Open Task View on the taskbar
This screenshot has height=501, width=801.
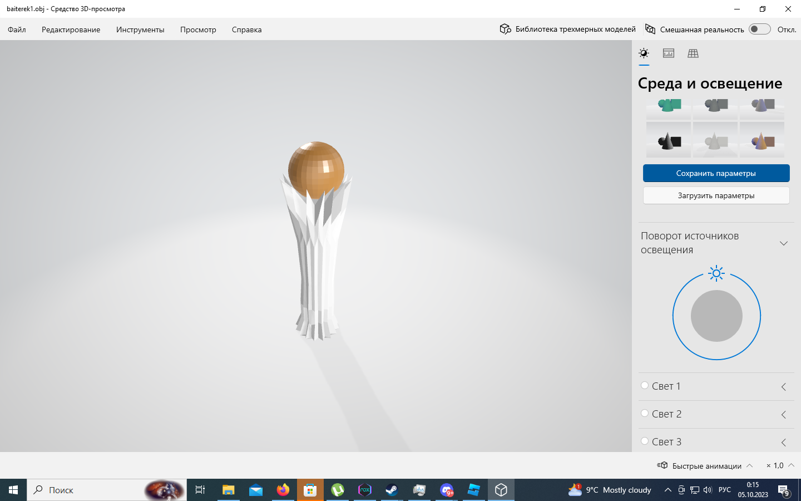coord(200,490)
